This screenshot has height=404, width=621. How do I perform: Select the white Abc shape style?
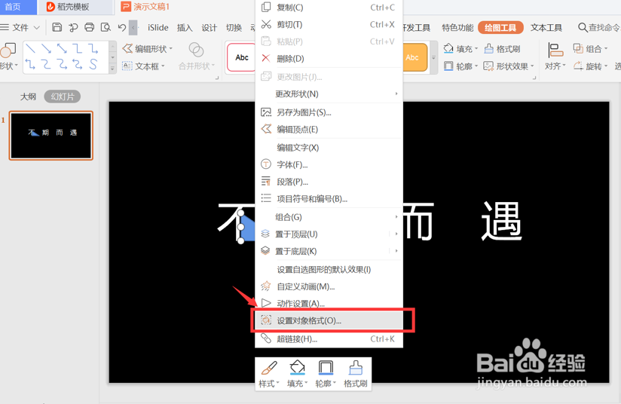pyautogui.click(x=242, y=57)
